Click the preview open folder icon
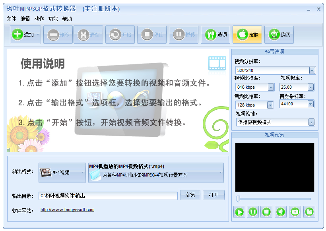 [309, 212]
